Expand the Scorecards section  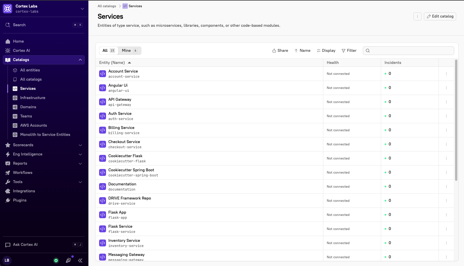pyautogui.click(x=80, y=145)
